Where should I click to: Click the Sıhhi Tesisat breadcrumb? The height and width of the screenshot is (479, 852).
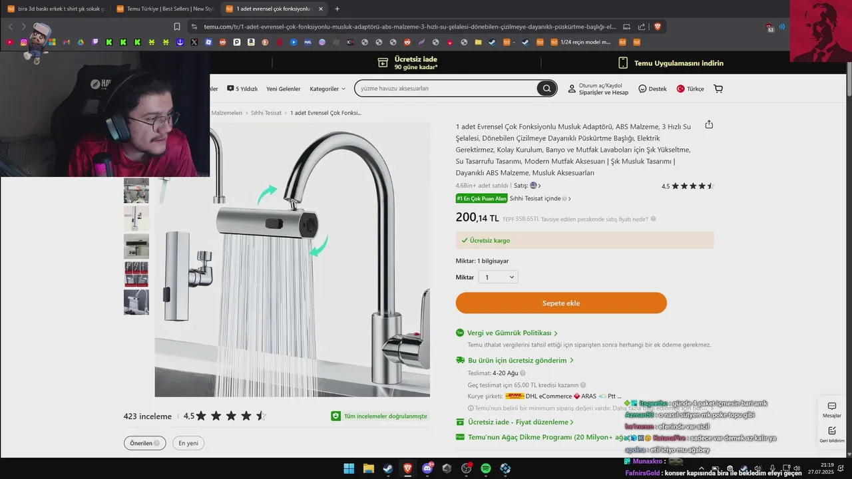pos(266,113)
